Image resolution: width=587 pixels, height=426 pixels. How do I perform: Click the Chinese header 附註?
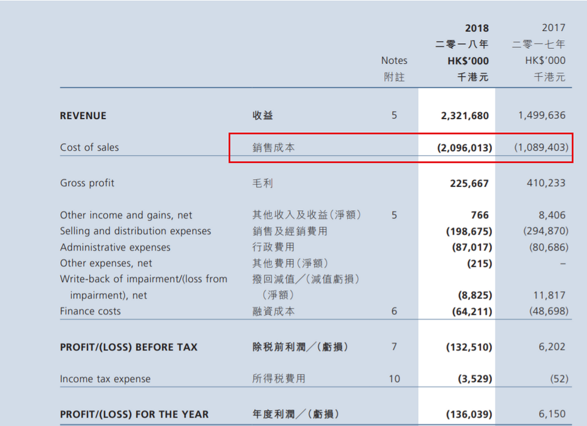click(394, 77)
